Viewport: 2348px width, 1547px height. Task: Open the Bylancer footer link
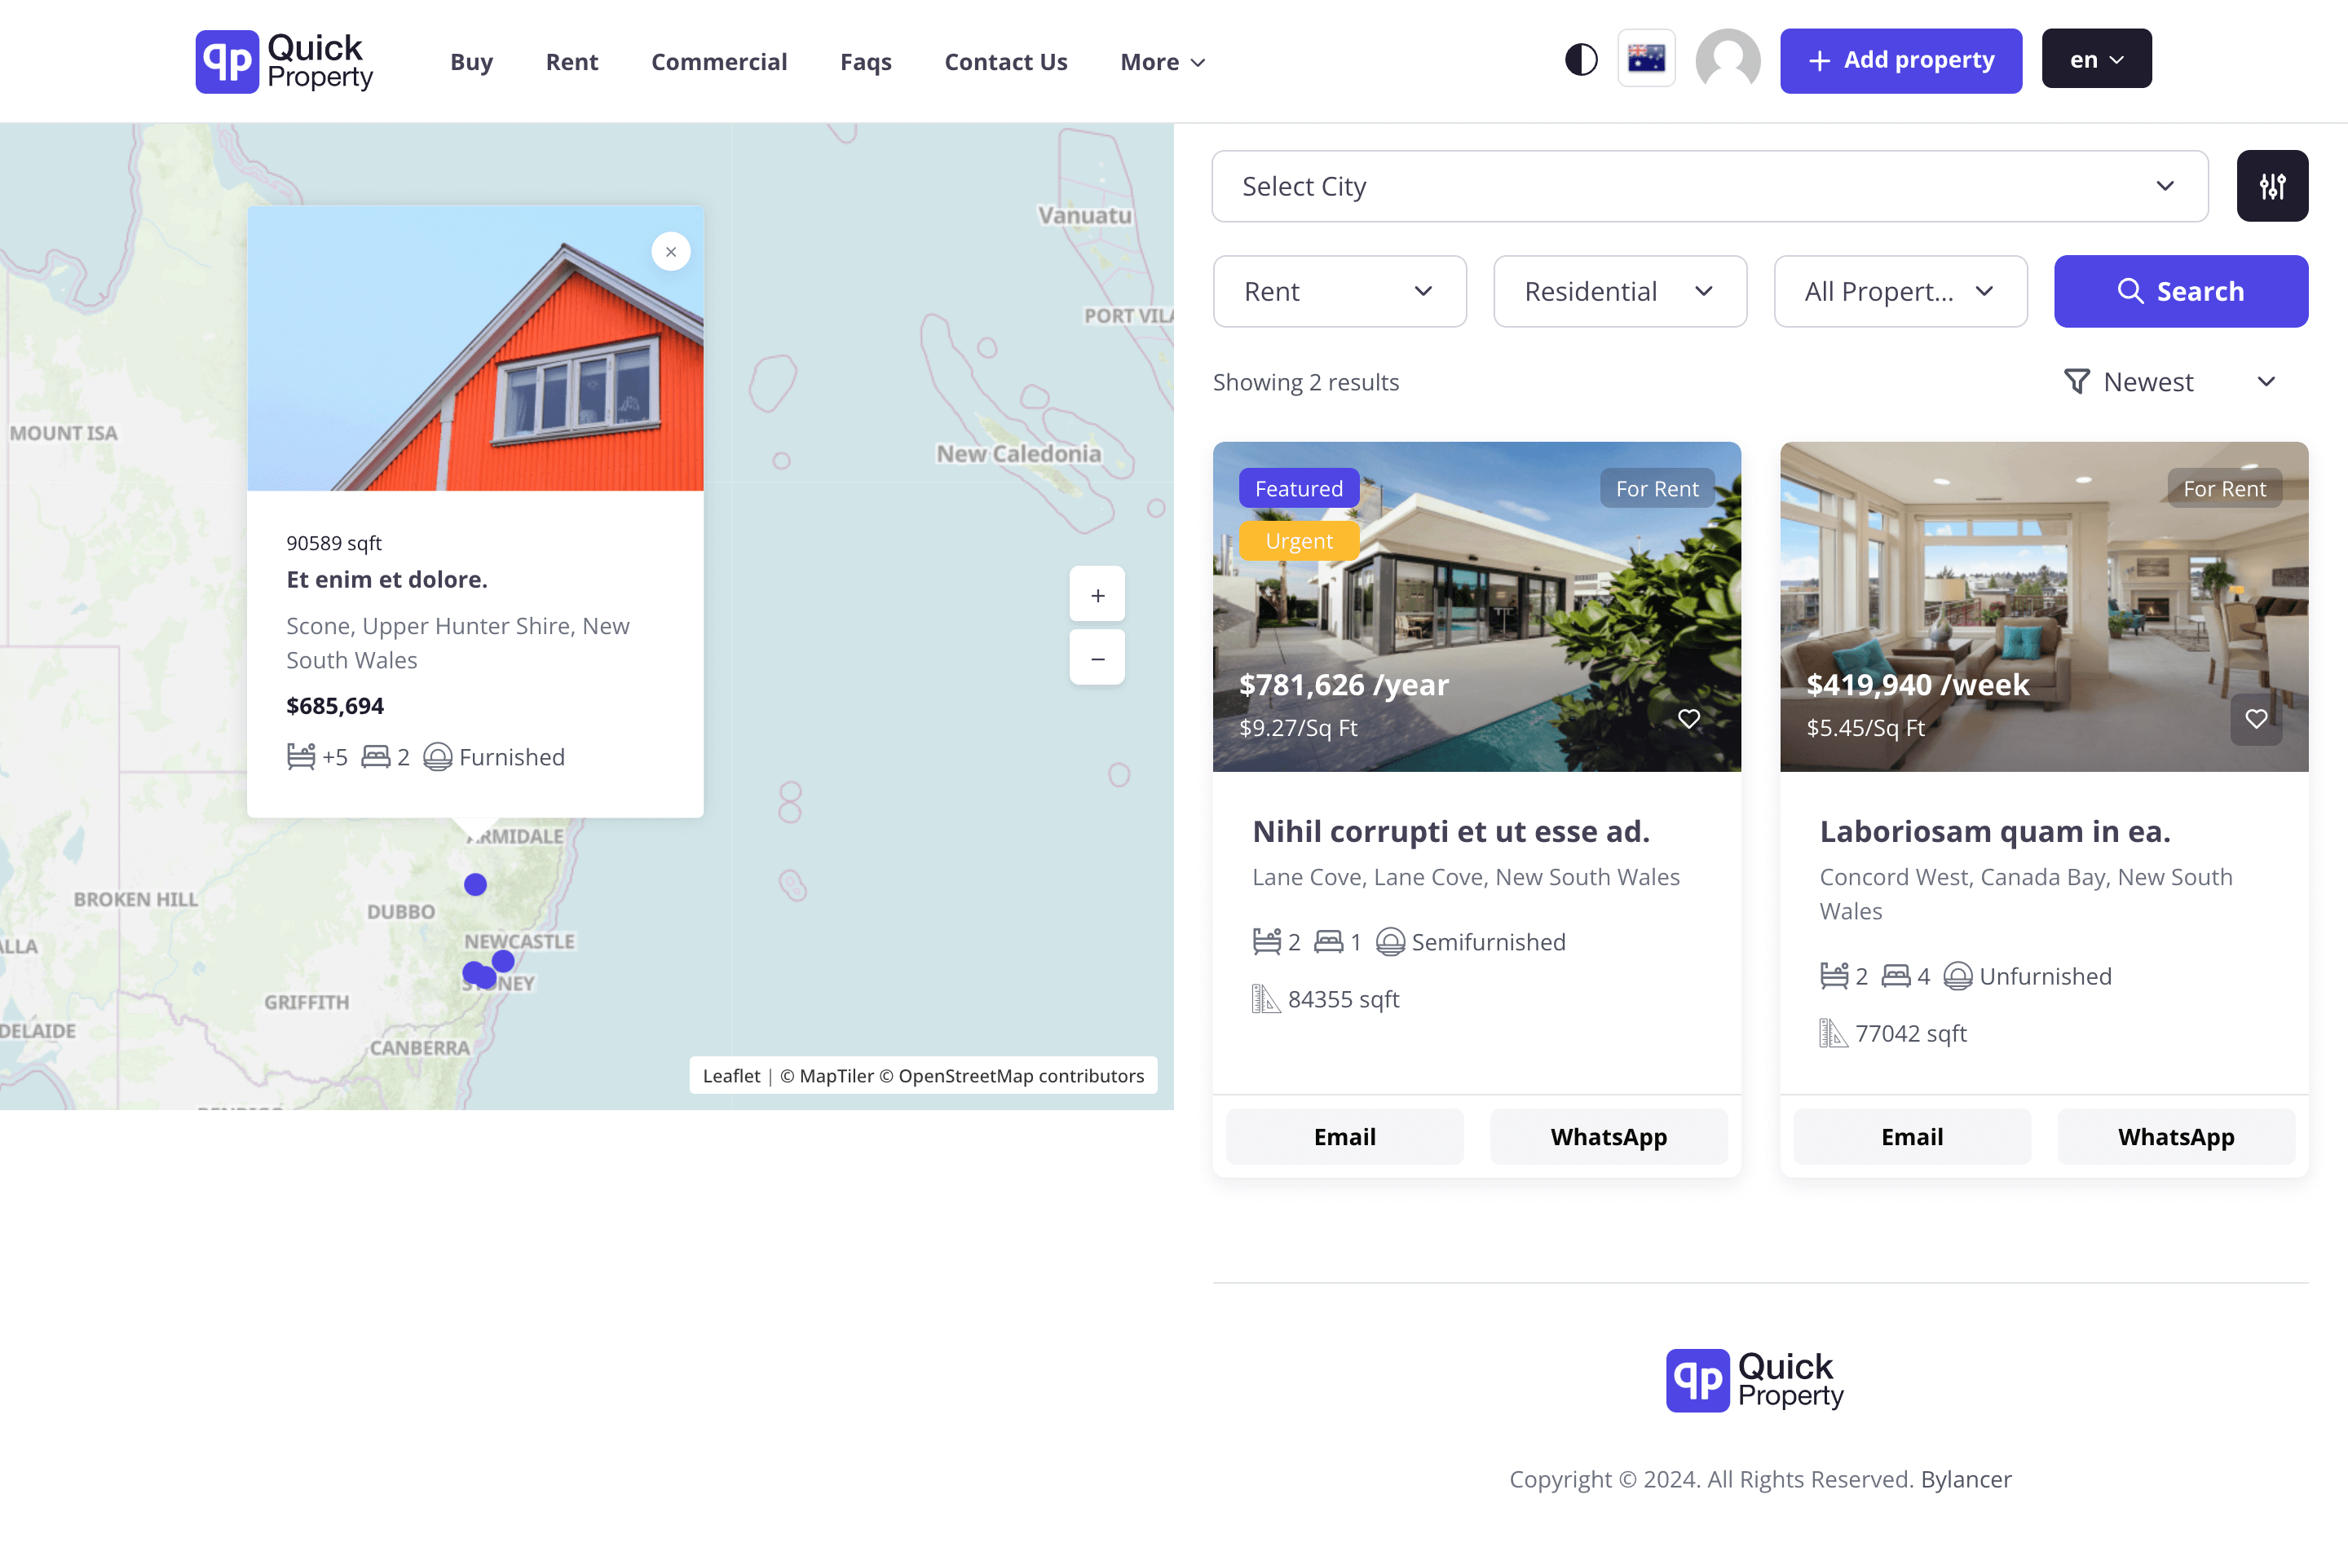coord(1965,1479)
